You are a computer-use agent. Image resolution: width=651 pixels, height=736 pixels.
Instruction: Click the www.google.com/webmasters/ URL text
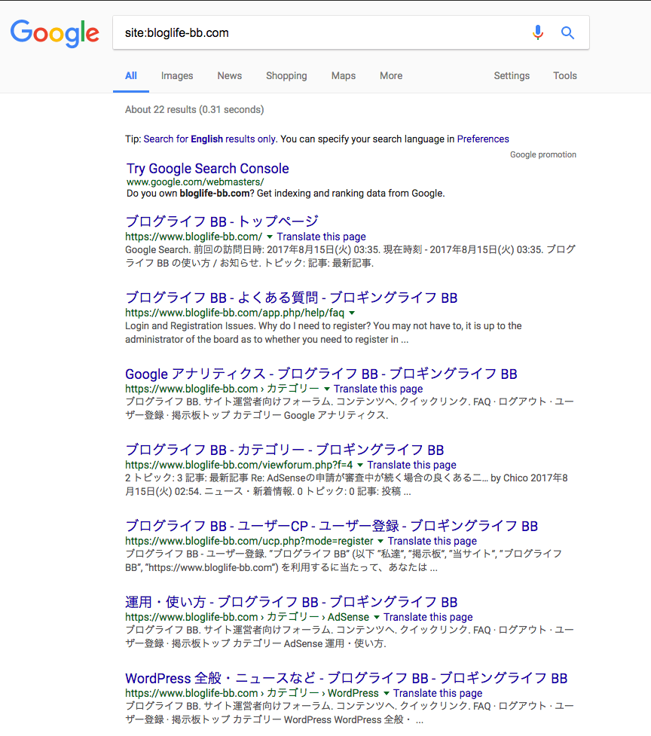click(x=195, y=182)
